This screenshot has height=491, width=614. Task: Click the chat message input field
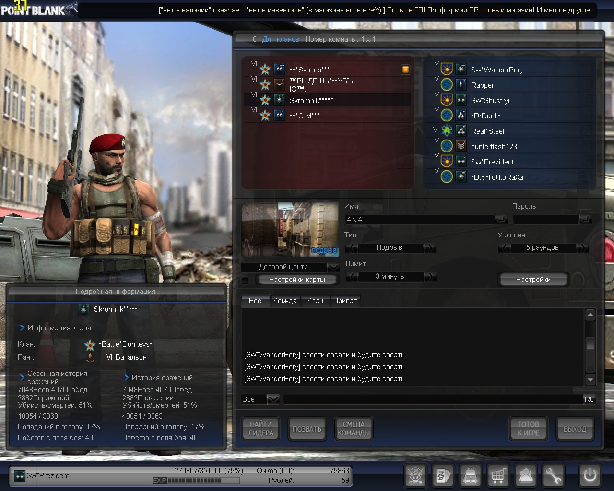(434, 399)
